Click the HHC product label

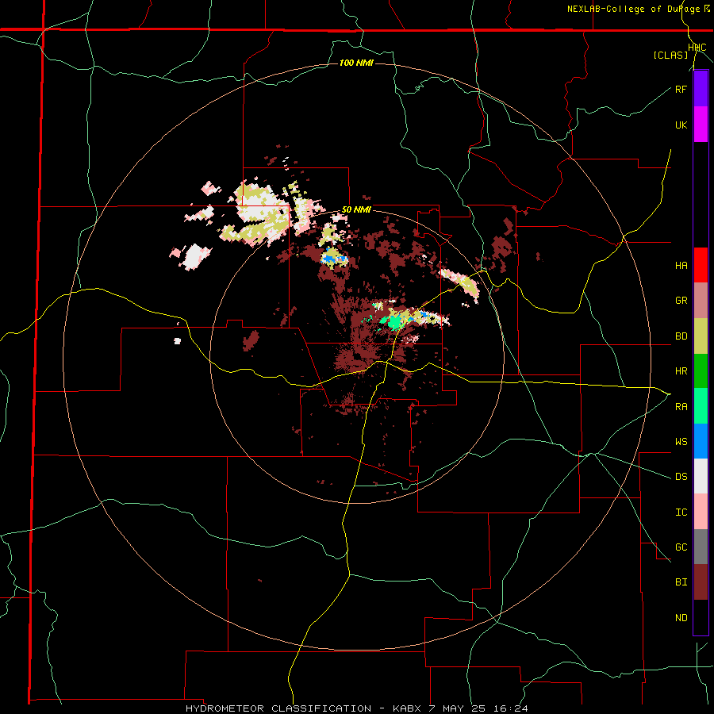click(697, 48)
